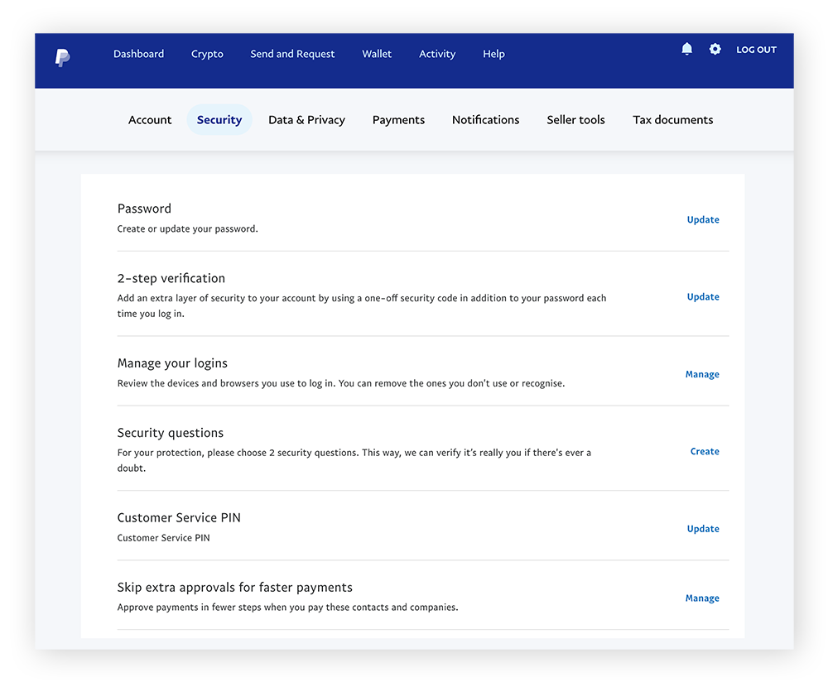This screenshot has width=828, height=682.
Task: Select the Payments tab
Action: [398, 119]
